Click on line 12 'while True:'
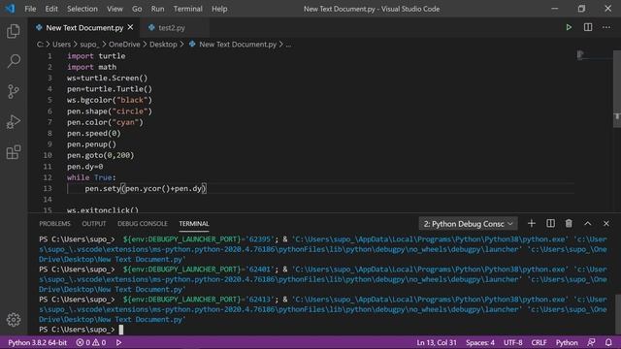This screenshot has height=349, width=621. [x=91, y=177]
